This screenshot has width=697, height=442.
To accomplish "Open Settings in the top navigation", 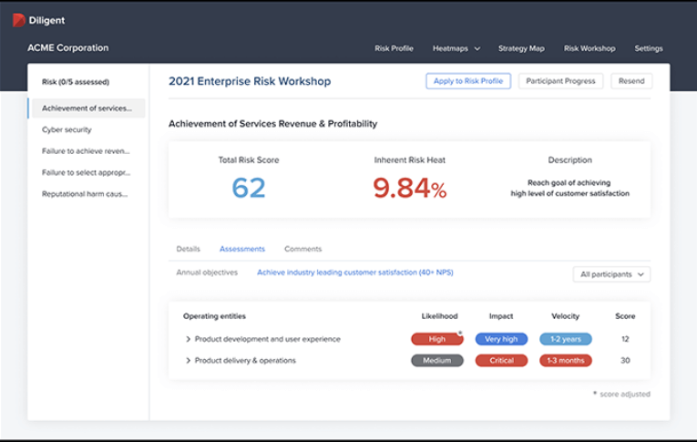I will [649, 48].
